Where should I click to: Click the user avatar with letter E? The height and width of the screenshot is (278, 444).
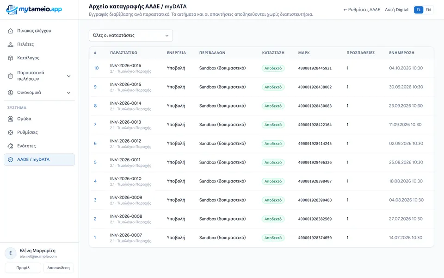11,253
